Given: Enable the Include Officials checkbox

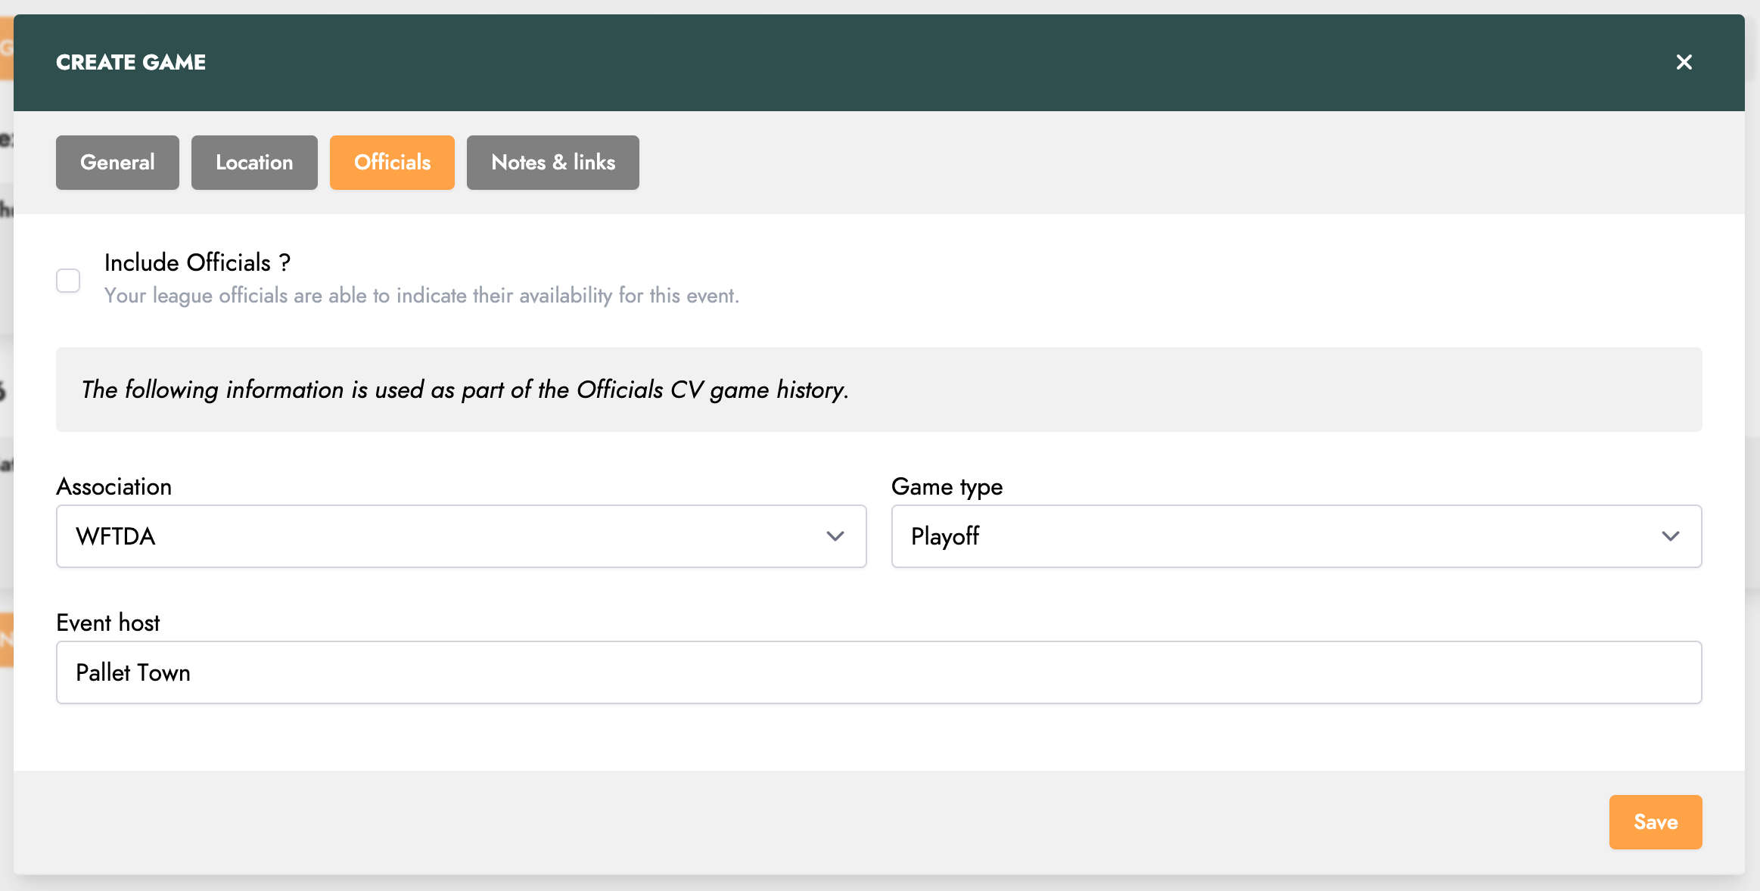Looking at the screenshot, I should click(68, 281).
